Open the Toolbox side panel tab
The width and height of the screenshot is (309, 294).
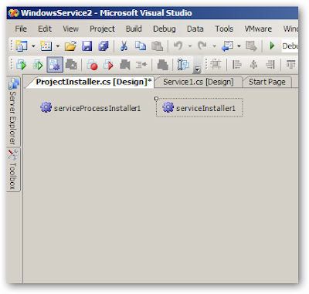(x=13, y=171)
